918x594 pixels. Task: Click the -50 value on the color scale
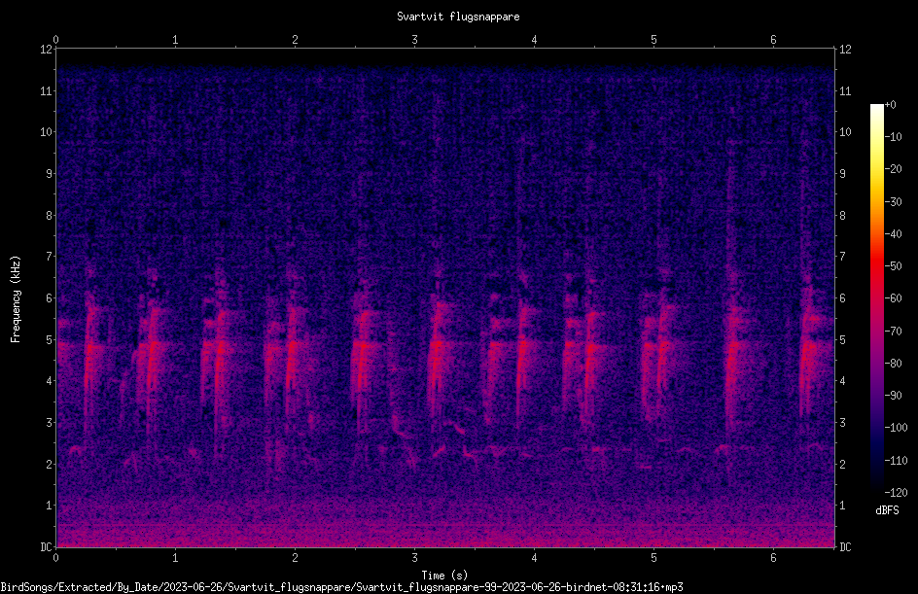[894, 266]
